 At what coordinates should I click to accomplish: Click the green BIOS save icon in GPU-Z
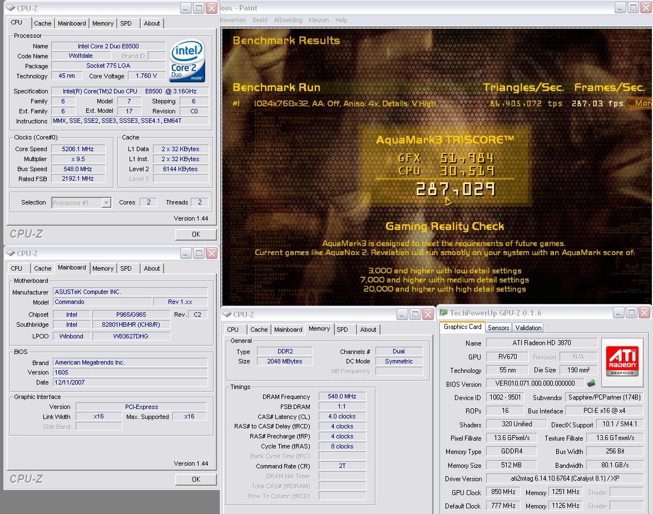591,383
